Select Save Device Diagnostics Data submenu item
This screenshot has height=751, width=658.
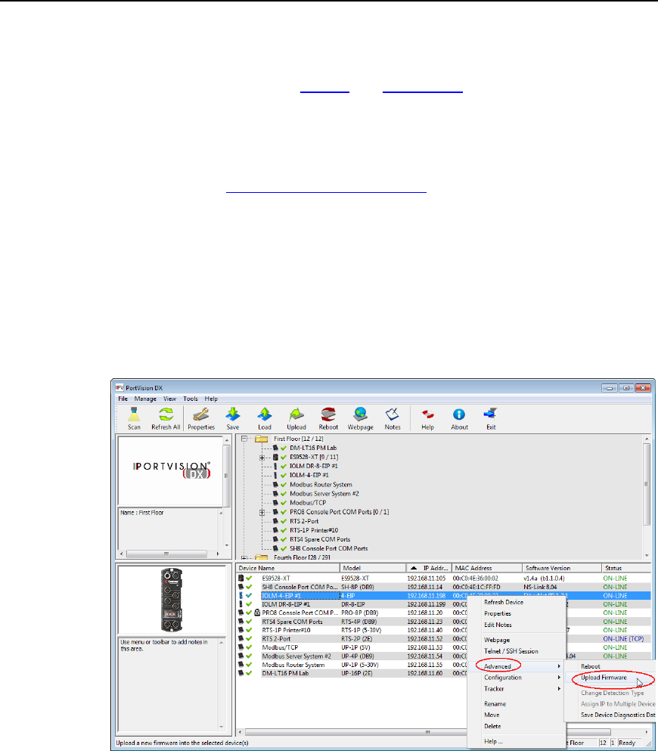610,715
